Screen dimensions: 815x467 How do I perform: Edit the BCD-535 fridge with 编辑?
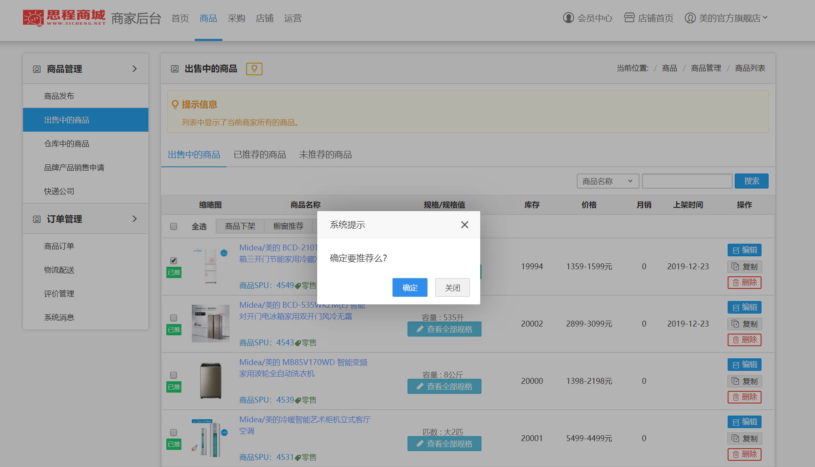tap(744, 307)
